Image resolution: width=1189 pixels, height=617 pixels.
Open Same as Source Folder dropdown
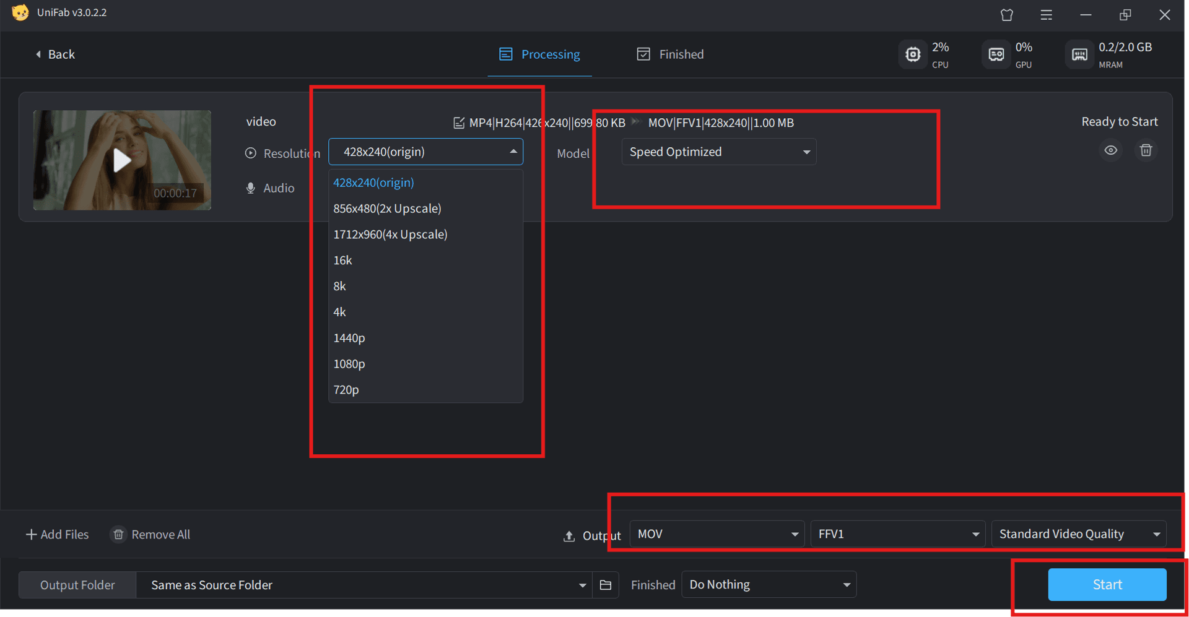tap(364, 585)
